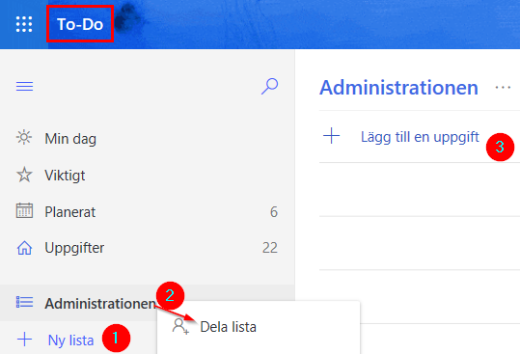Screen dimensions: 520x354
Task: Click the house icon beside Uppgifter
Action: click(24, 248)
